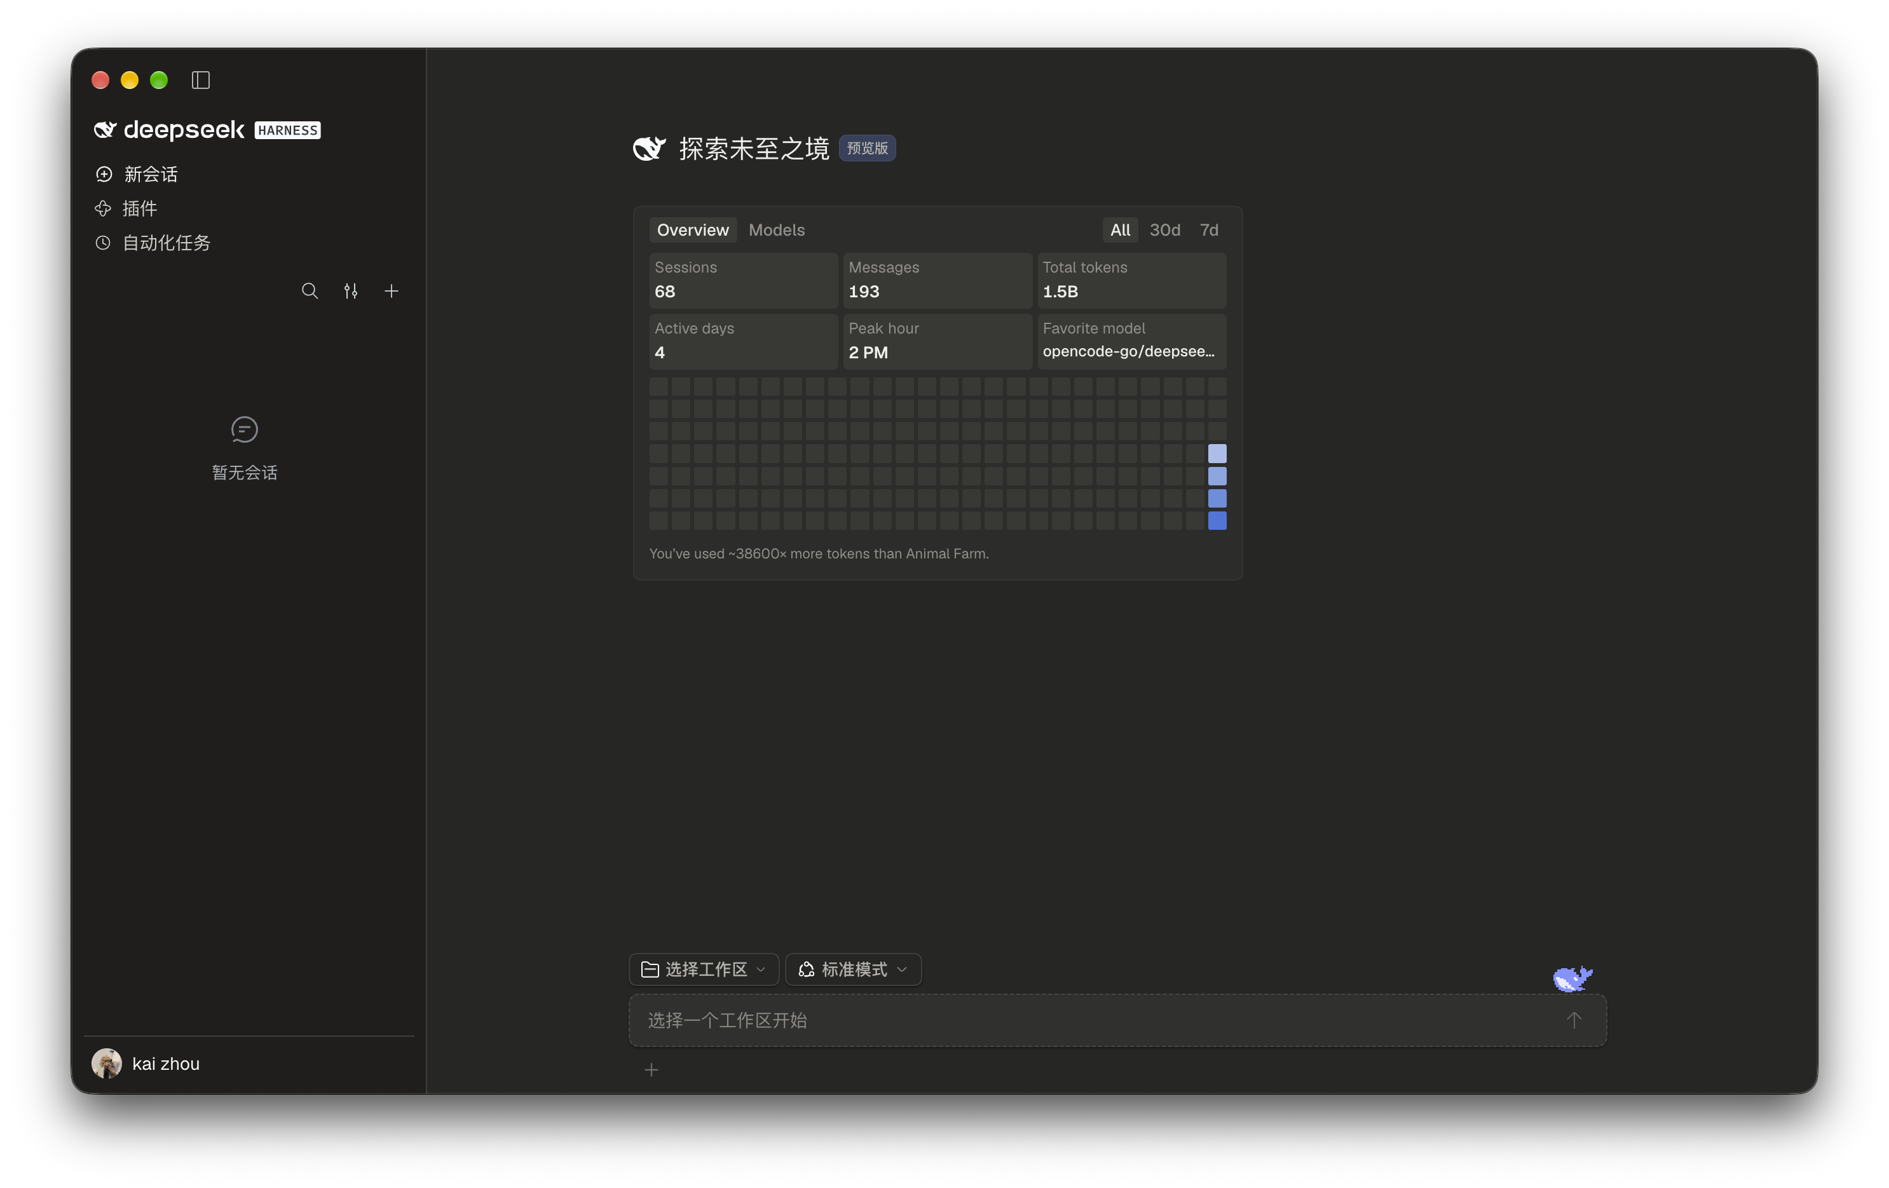Click the whale logo beside 探索未至之境

[x=650, y=148]
